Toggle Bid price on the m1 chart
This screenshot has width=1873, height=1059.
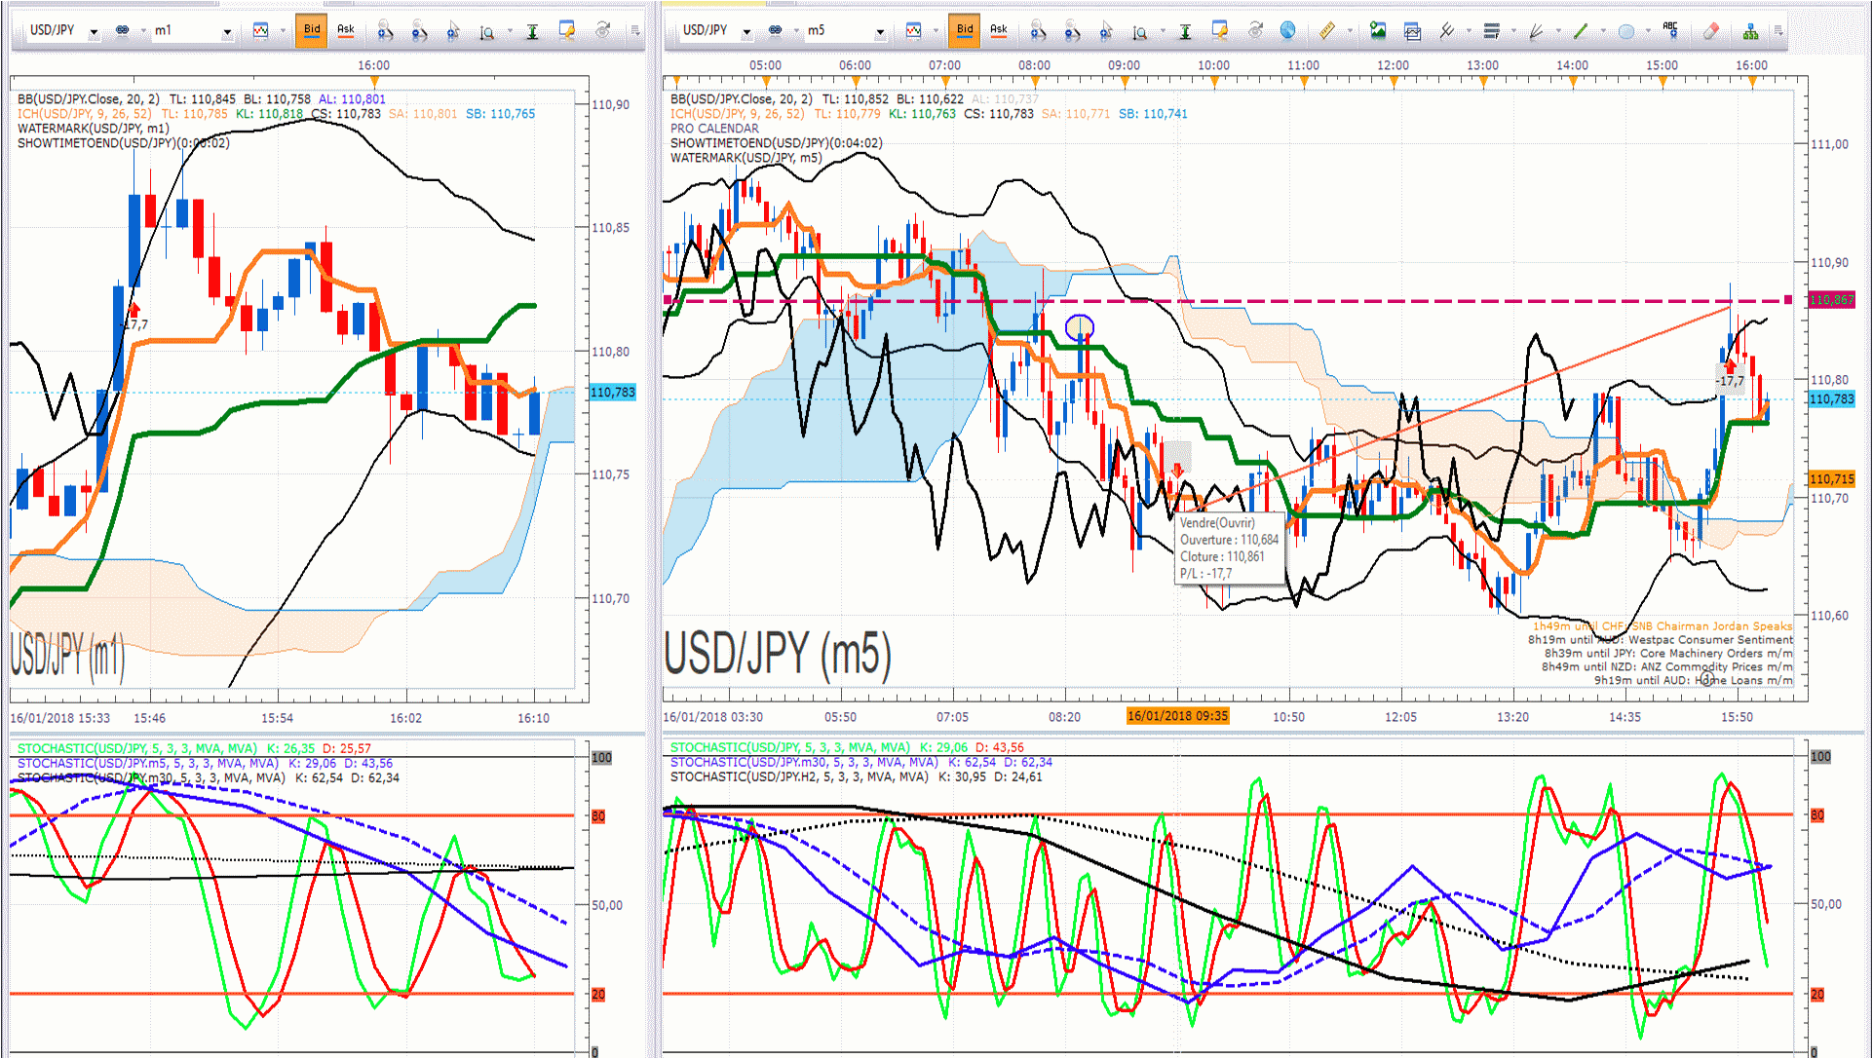point(312,30)
